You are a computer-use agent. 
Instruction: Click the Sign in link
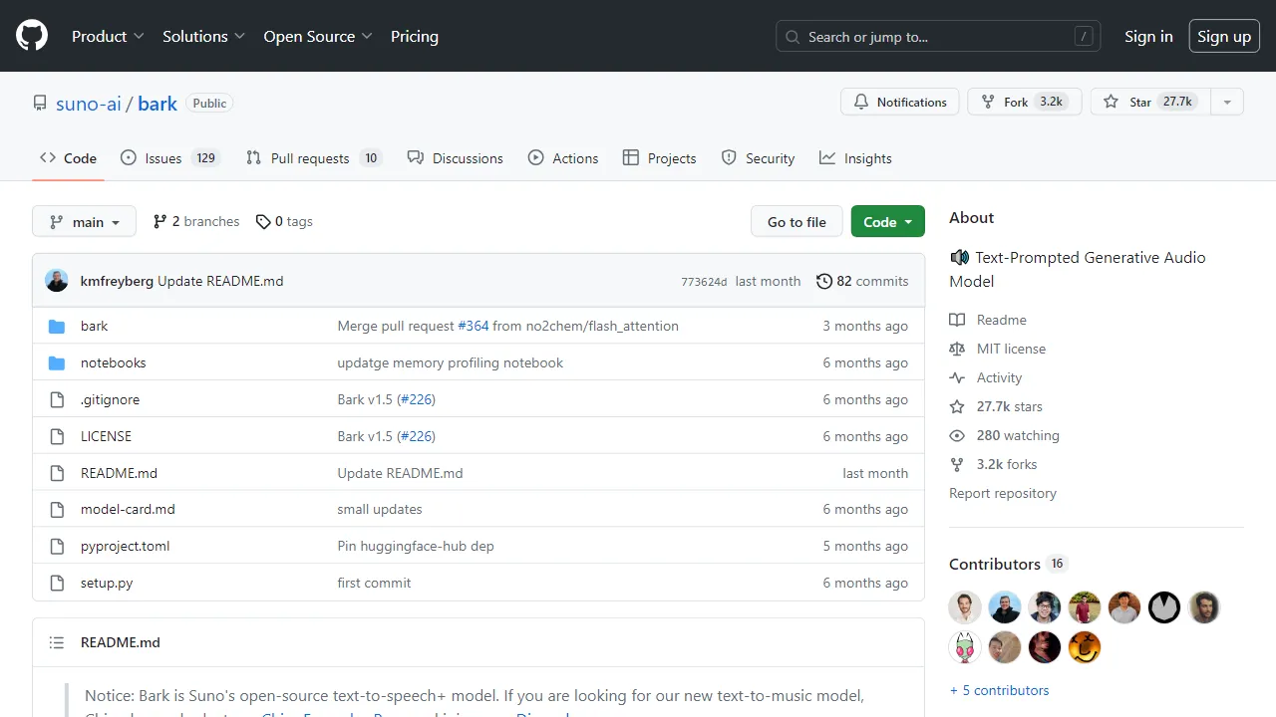(x=1148, y=36)
